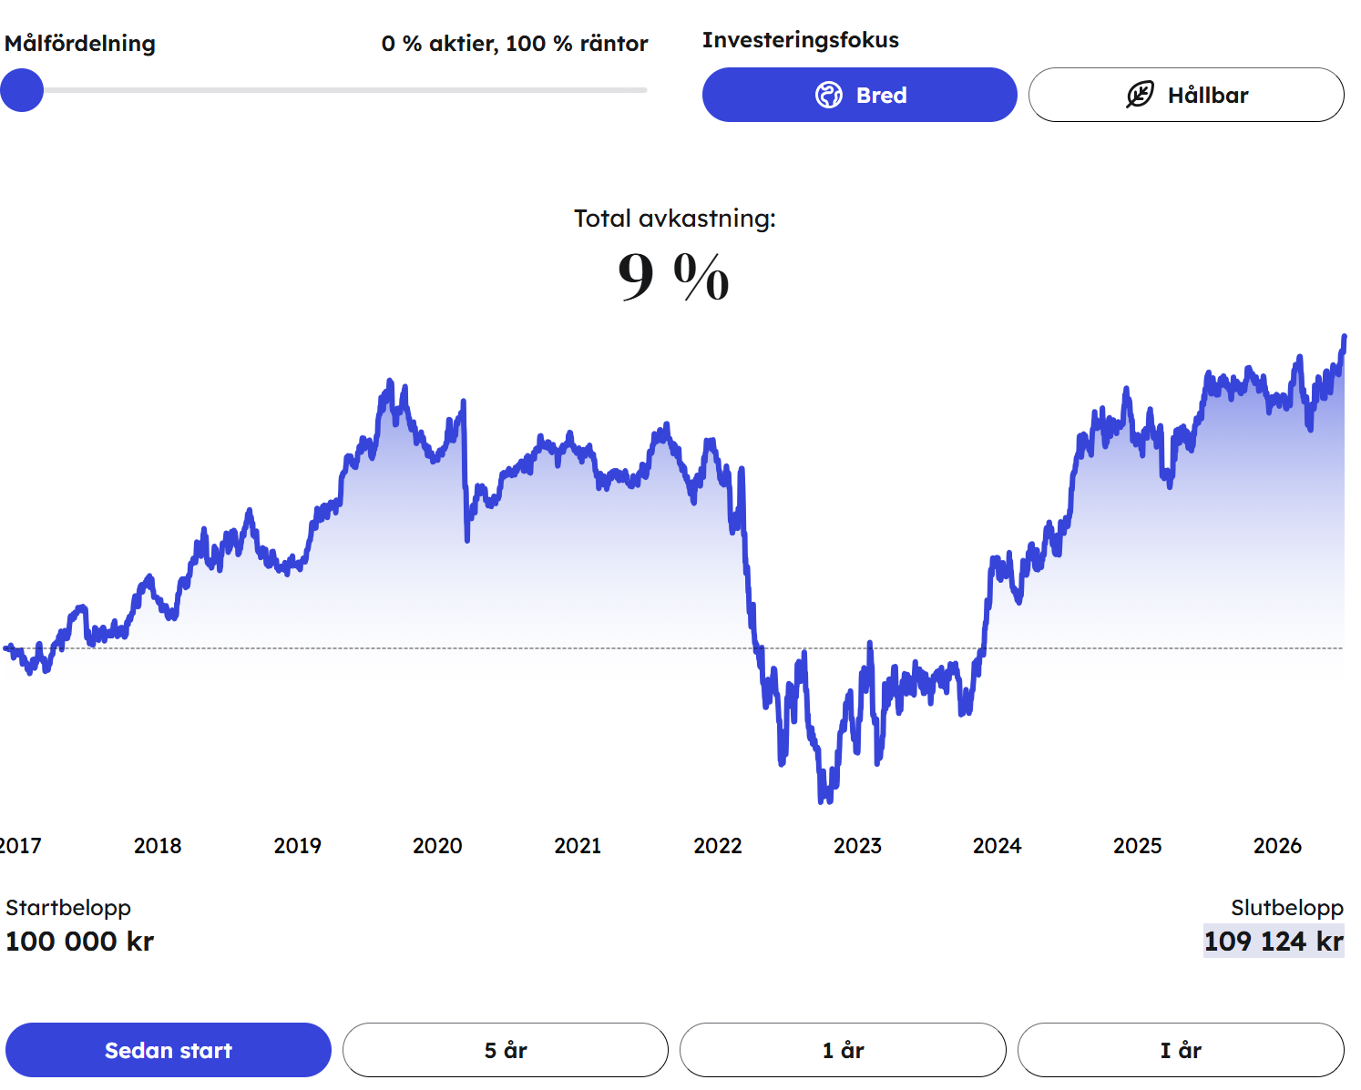Switch to the Sedan start period
Viewport: 1361px width, 1090px height.
point(169,1050)
